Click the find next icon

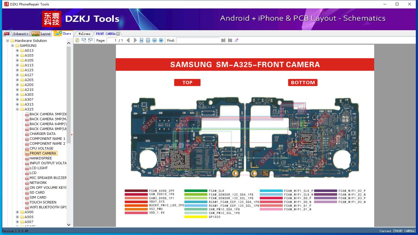(230, 40)
